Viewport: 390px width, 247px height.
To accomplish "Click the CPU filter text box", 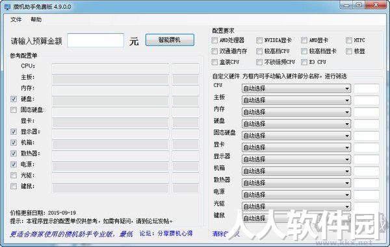I will tap(367, 89).
